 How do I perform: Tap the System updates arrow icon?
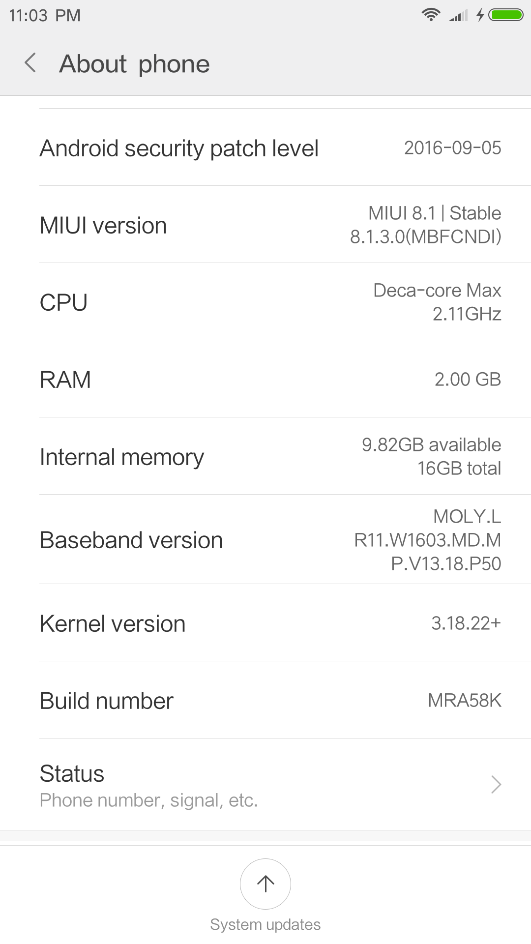pos(265,884)
